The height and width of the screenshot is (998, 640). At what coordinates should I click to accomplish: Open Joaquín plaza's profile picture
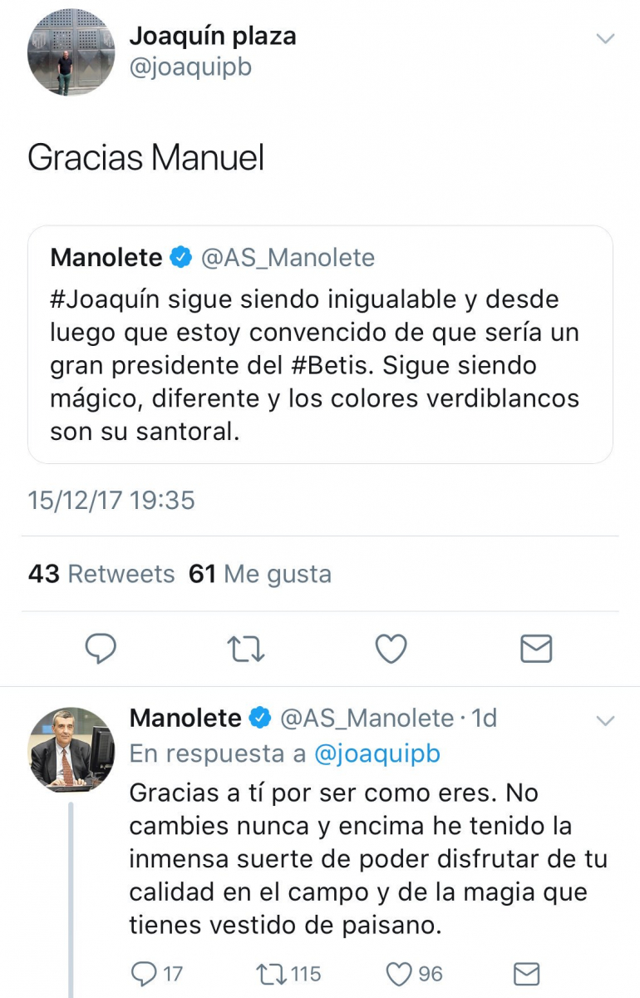(71, 52)
